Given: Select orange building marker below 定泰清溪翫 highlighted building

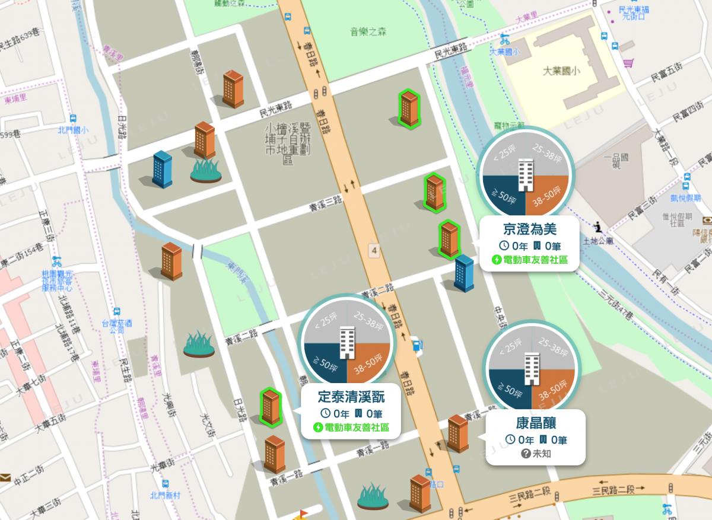Looking at the screenshot, I should click(274, 455).
